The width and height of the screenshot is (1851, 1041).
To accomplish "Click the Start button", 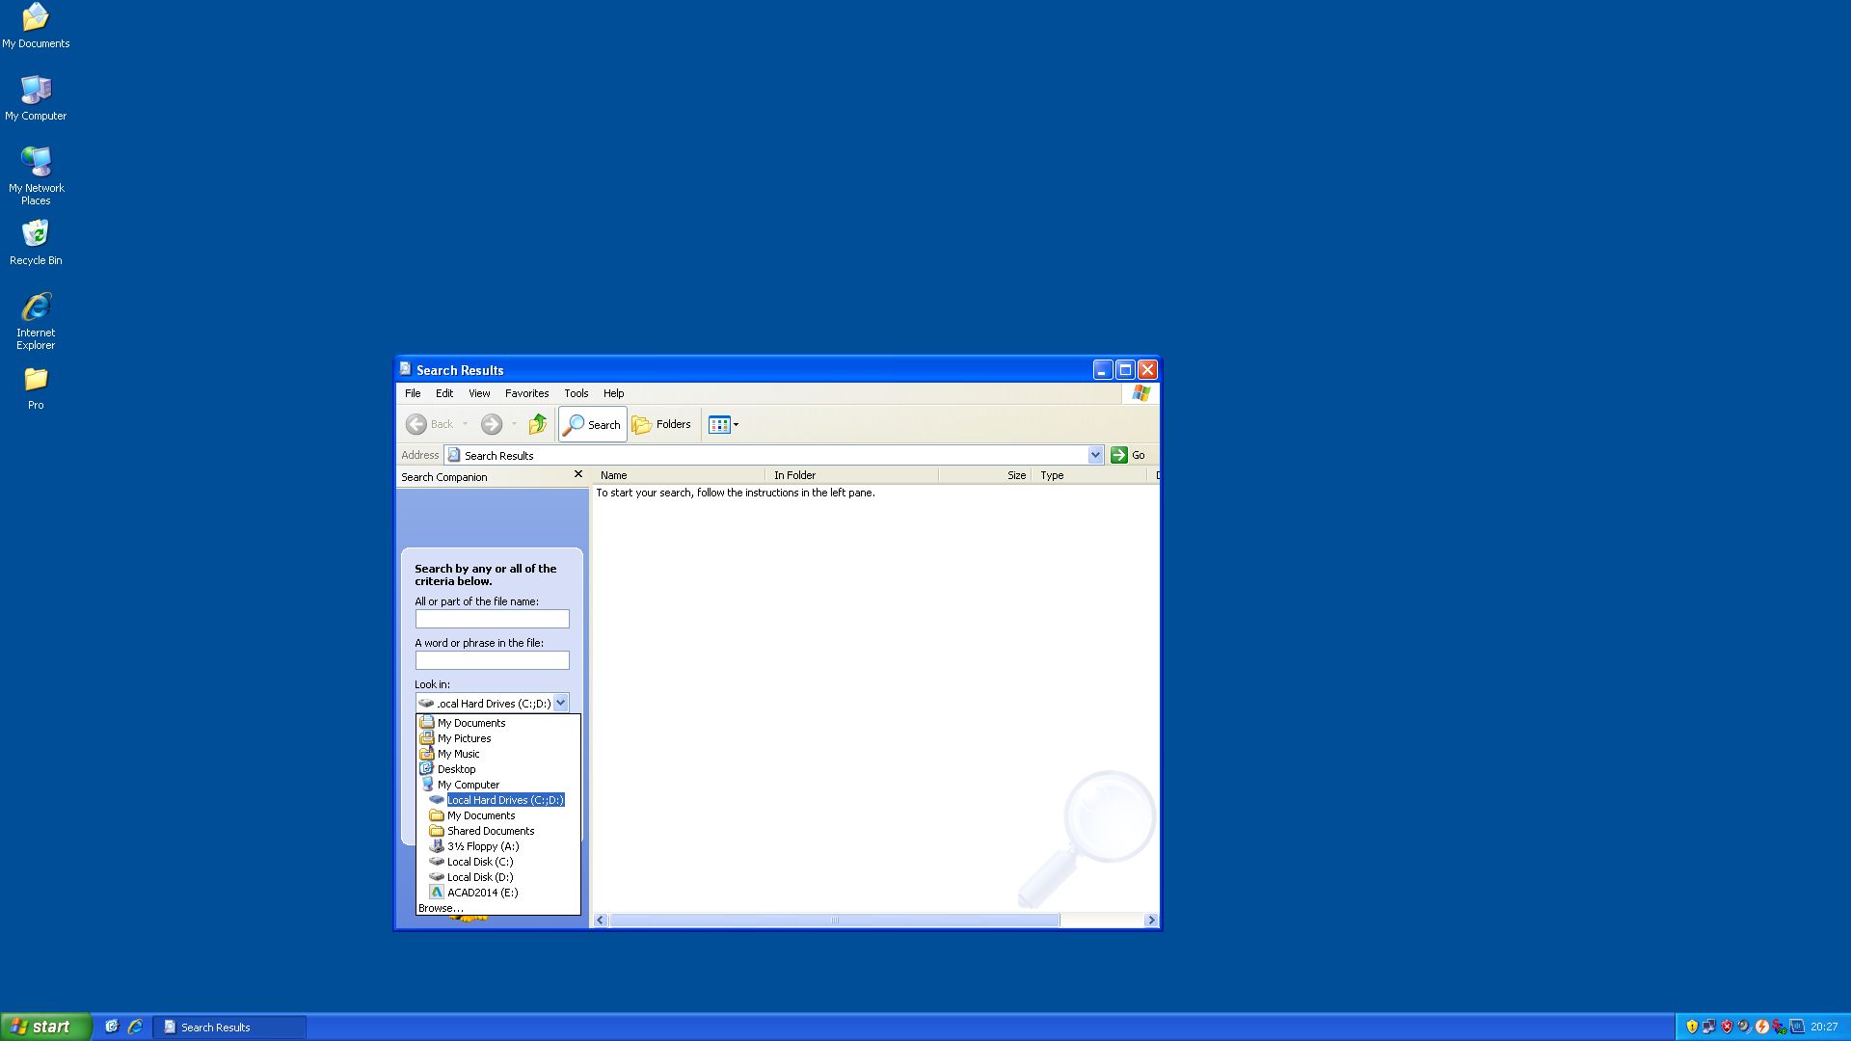I will coord(45,1027).
